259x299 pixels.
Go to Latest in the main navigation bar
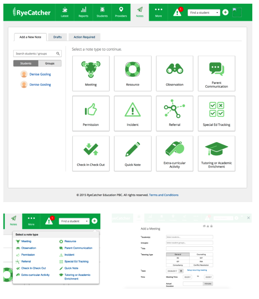tap(65, 12)
